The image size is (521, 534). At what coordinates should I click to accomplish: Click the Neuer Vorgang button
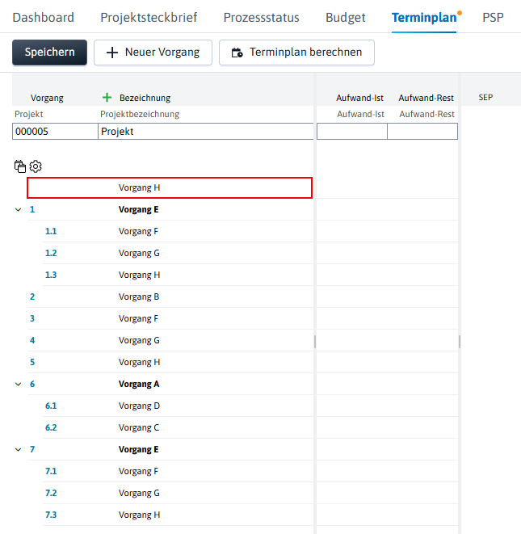click(x=153, y=53)
